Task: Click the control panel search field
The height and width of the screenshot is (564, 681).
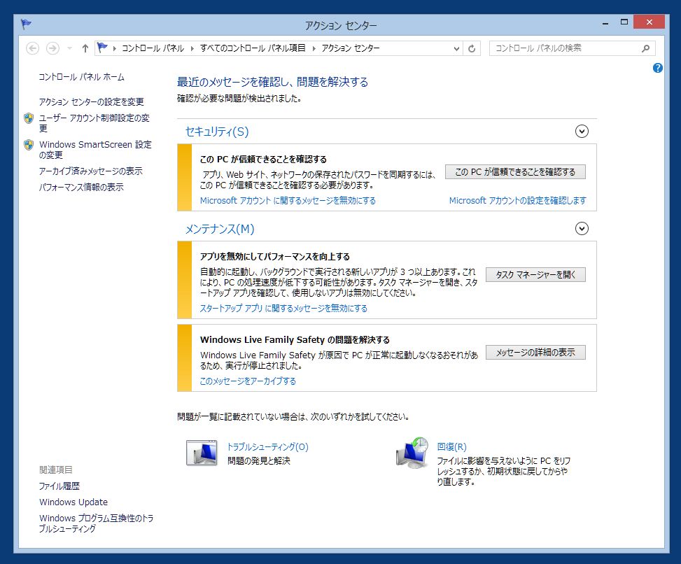Action: pos(572,48)
